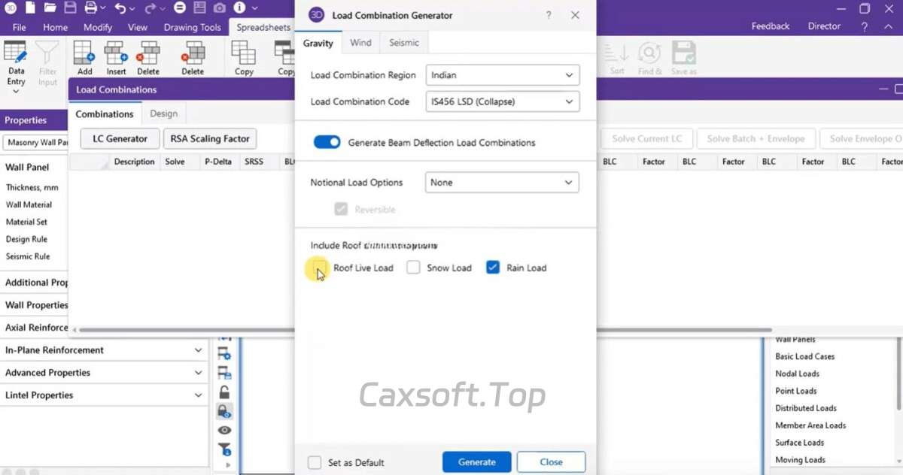Click the eye visibility icon in side toolbar
Image resolution: width=903 pixels, height=475 pixels.
point(224,431)
